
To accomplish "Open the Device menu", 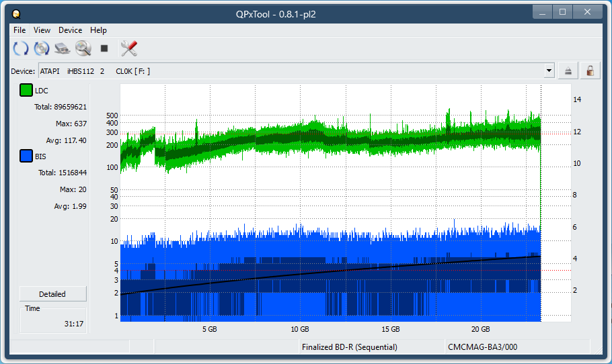I will pos(70,30).
